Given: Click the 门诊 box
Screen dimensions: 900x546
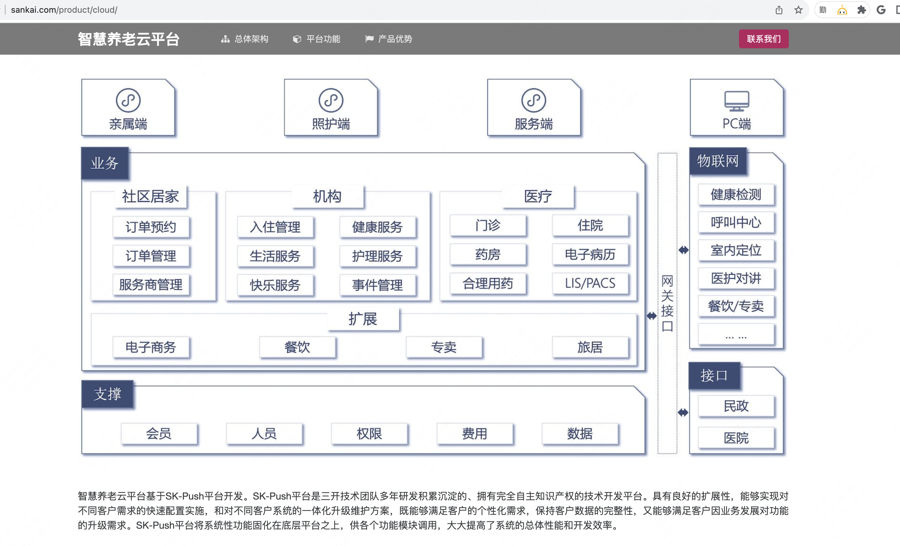Looking at the screenshot, I should pos(488,225).
